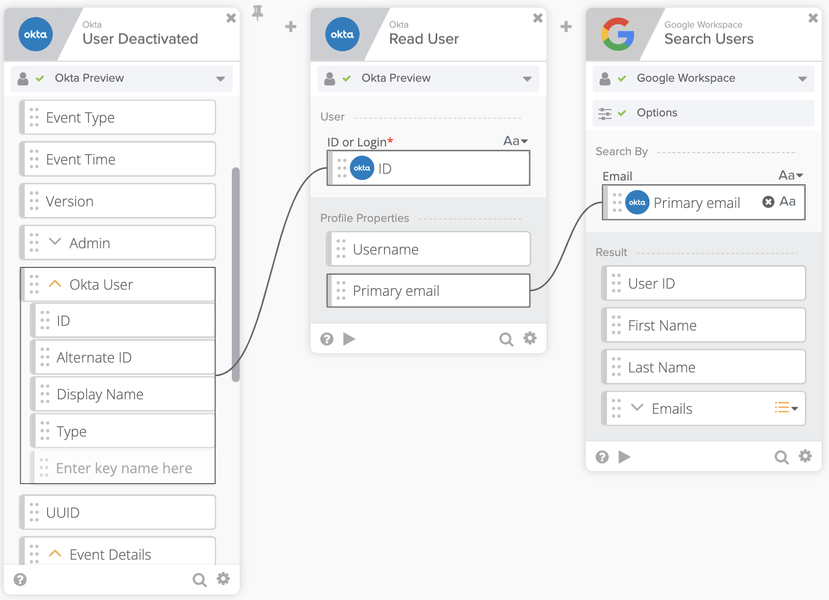Open Emails list type dropdown
This screenshot has width=829, height=600.
(786, 408)
